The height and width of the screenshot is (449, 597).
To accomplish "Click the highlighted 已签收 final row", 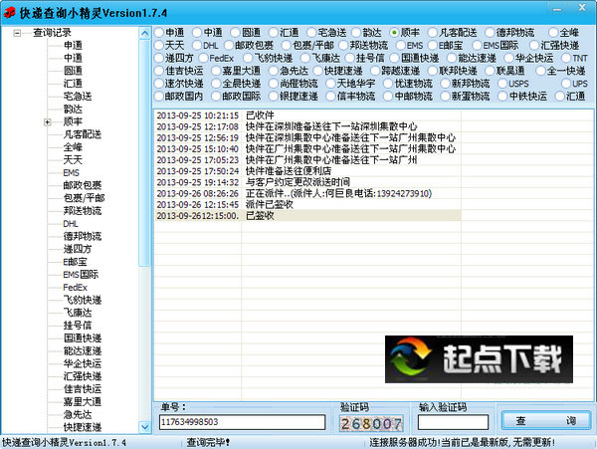I will coord(307,216).
